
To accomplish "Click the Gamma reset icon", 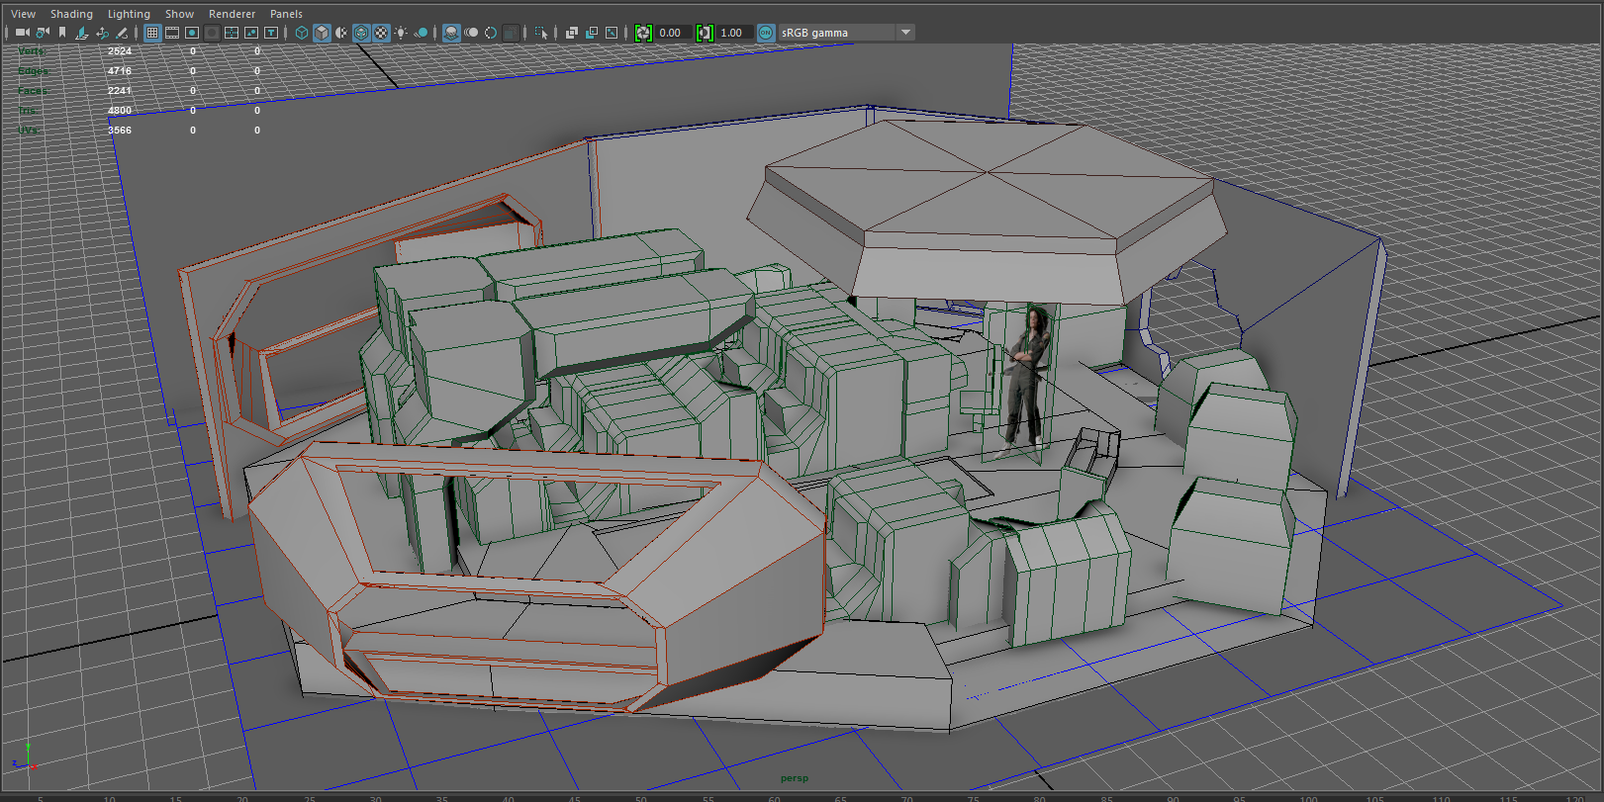I will pos(705,33).
